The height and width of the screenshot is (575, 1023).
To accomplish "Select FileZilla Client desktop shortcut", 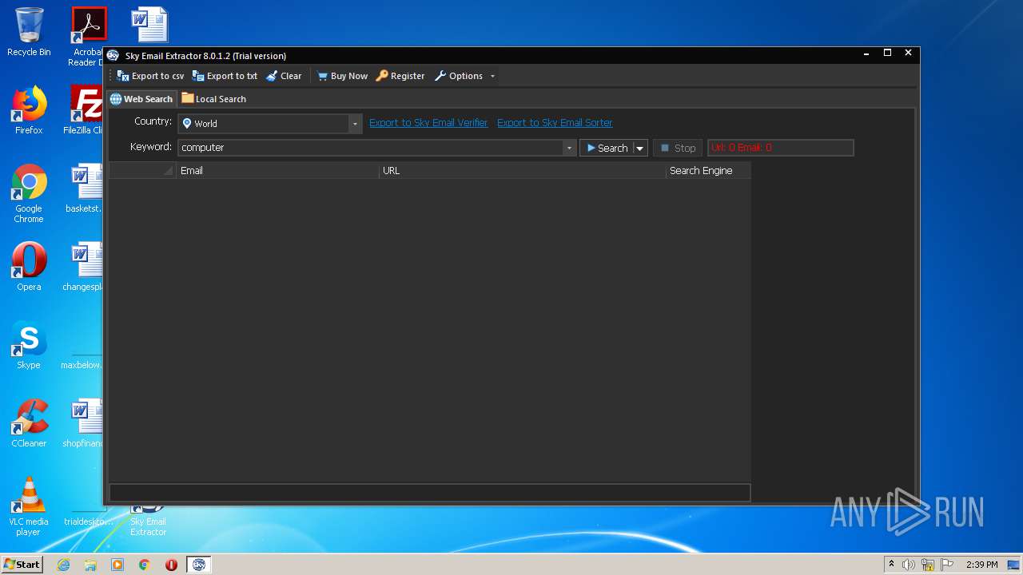I will 84,110.
